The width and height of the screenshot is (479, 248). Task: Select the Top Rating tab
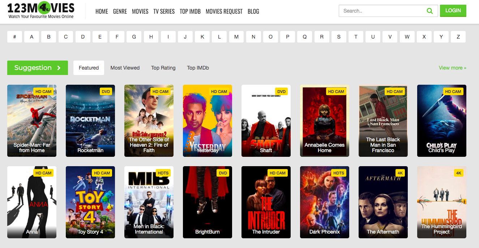pos(163,68)
